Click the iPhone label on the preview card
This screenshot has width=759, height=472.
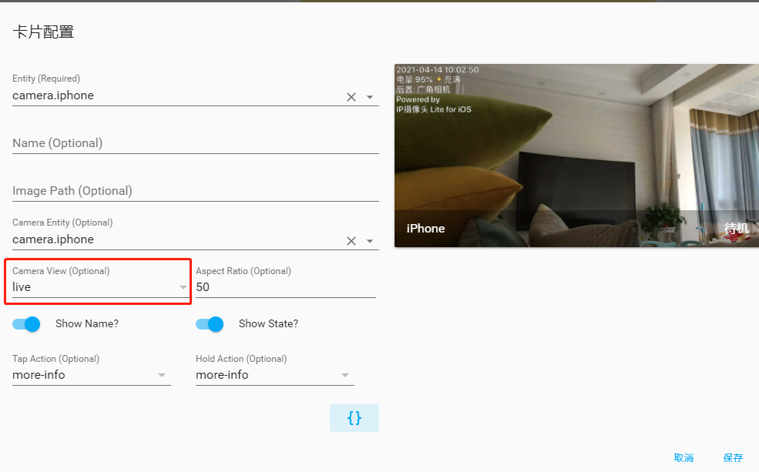[425, 228]
